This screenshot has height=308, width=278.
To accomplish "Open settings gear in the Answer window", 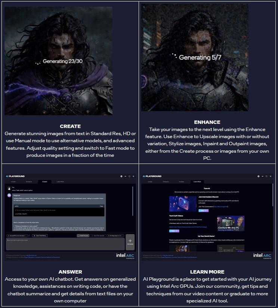I will [x=121, y=176].
